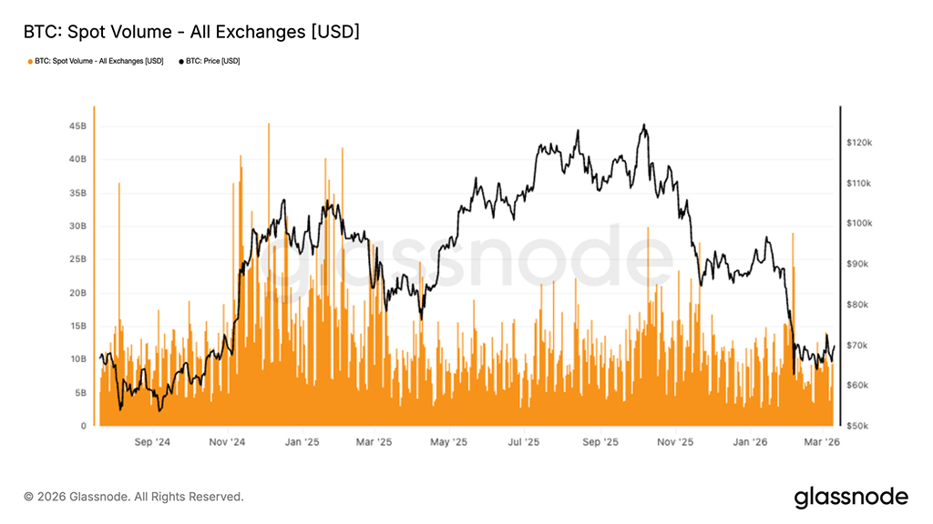This screenshot has height=524, width=933.
Task: Click the 'Nov '25' x-axis label
Action: point(675,442)
